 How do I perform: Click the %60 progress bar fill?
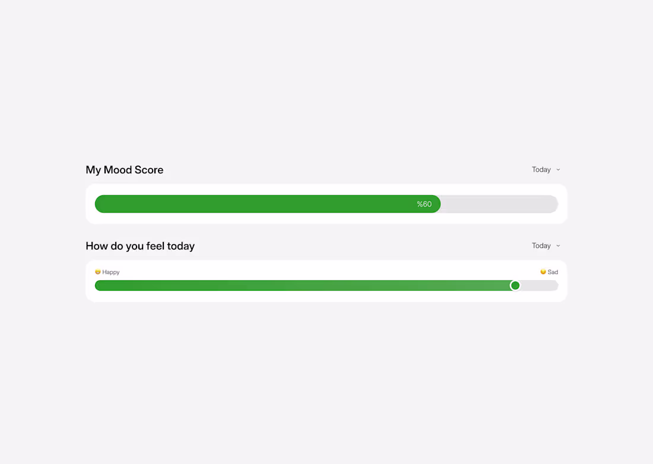(x=267, y=204)
